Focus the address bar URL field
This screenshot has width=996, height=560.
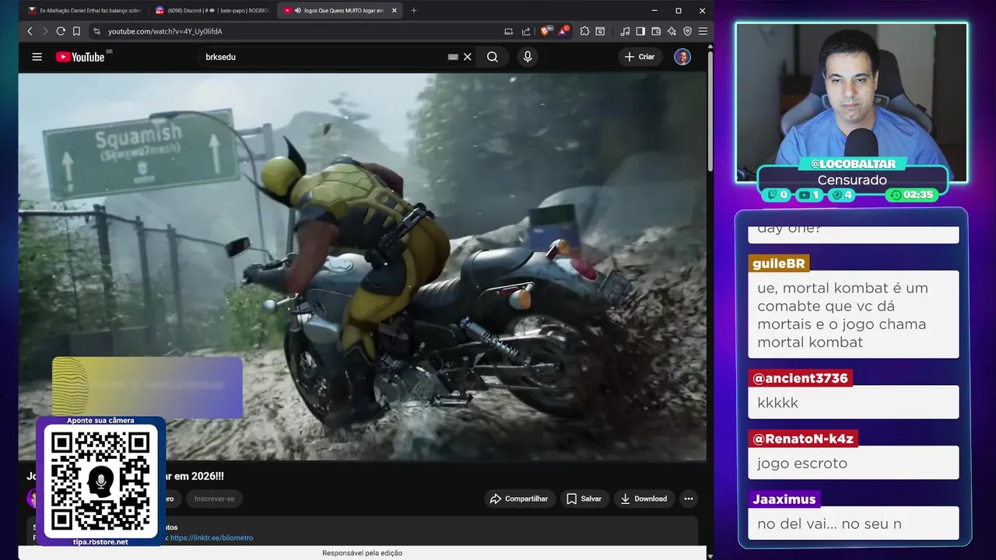click(296, 31)
